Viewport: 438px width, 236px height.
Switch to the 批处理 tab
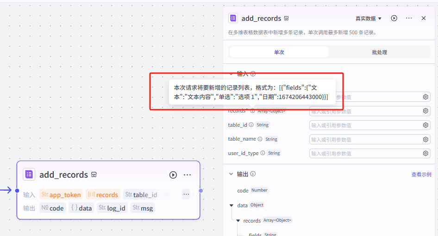(379, 52)
